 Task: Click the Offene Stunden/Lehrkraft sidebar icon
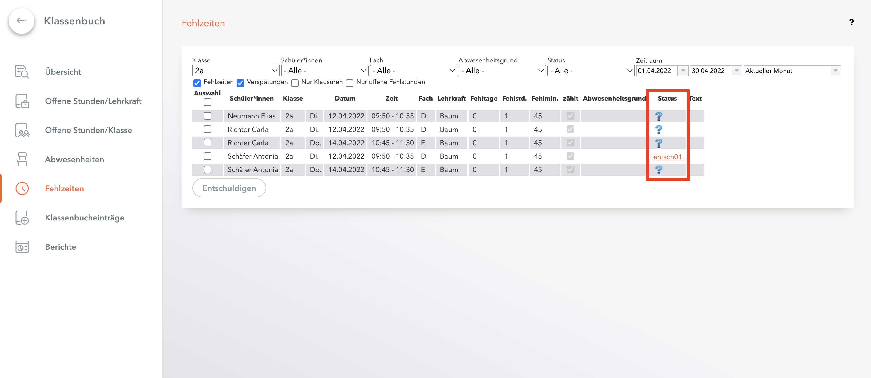tap(22, 101)
